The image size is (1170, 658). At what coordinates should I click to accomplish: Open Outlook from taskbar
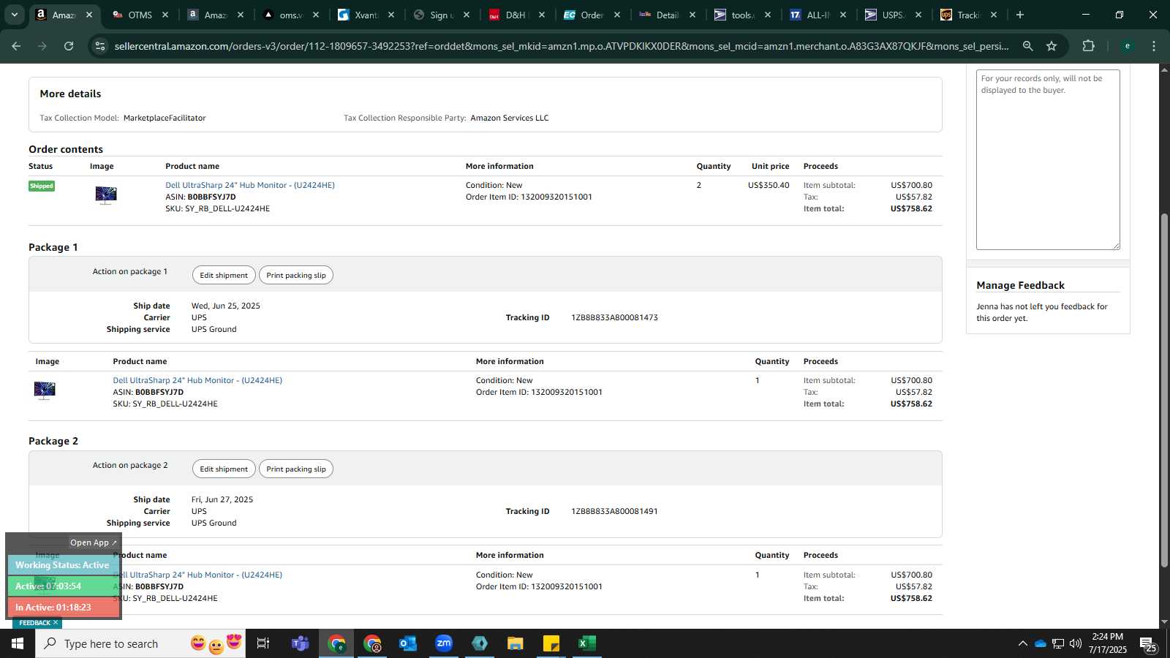(408, 643)
